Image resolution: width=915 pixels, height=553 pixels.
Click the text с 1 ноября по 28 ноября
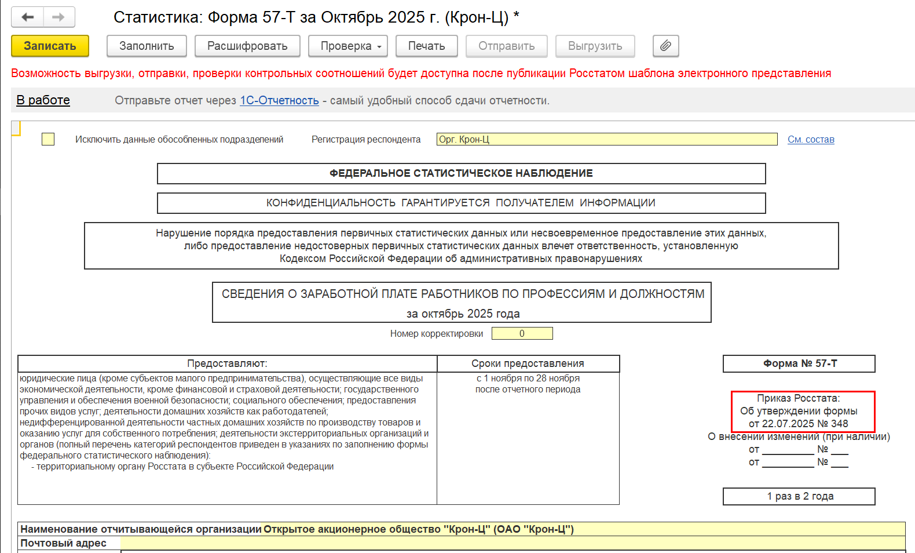(528, 378)
